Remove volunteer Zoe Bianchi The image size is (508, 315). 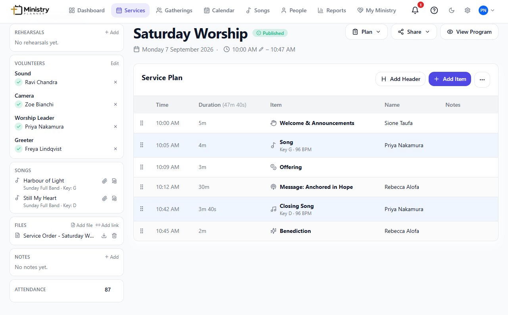(x=115, y=104)
